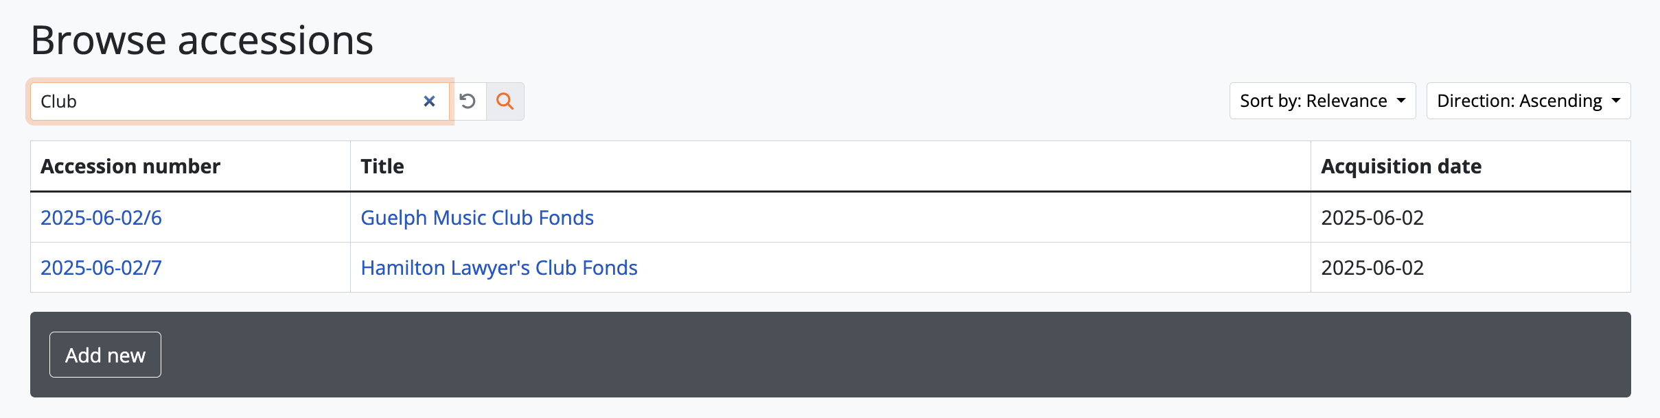This screenshot has height=418, width=1660.
Task: Open the Direction: Ascending dropdown
Action: coord(1528,101)
